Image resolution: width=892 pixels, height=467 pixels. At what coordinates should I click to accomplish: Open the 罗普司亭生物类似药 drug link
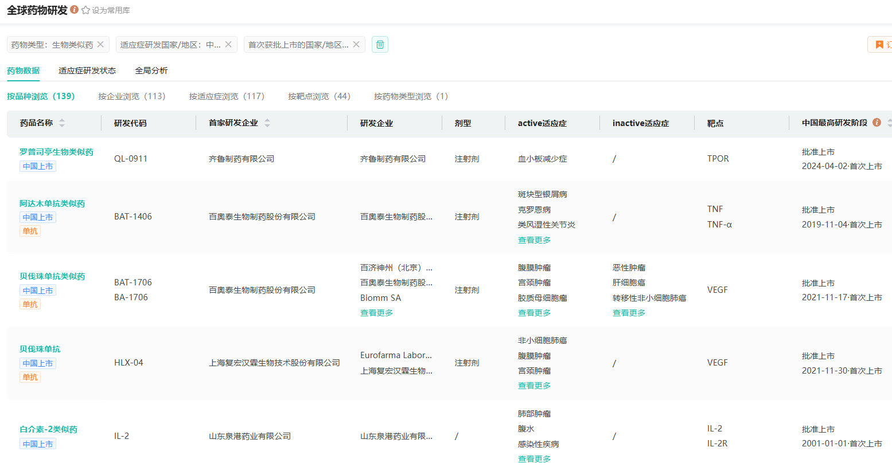pyautogui.click(x=56, y=152)
